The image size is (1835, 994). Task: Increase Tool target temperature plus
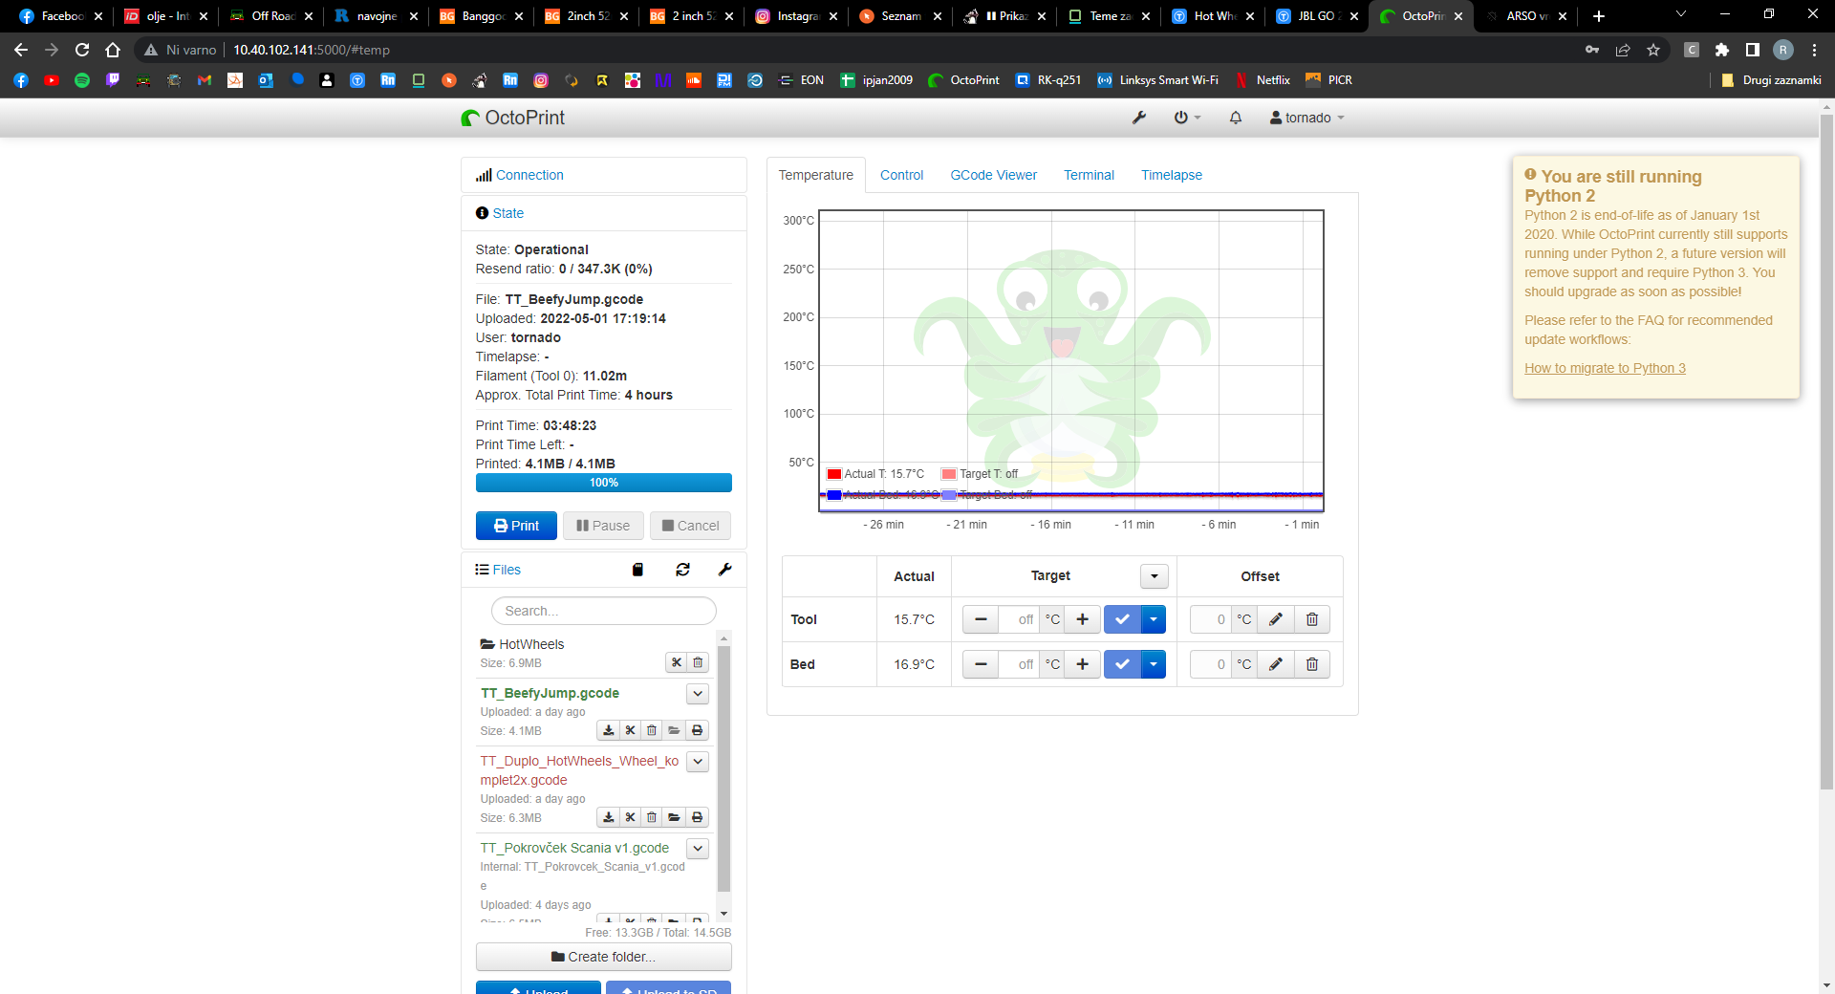(x=1082, y=619)
